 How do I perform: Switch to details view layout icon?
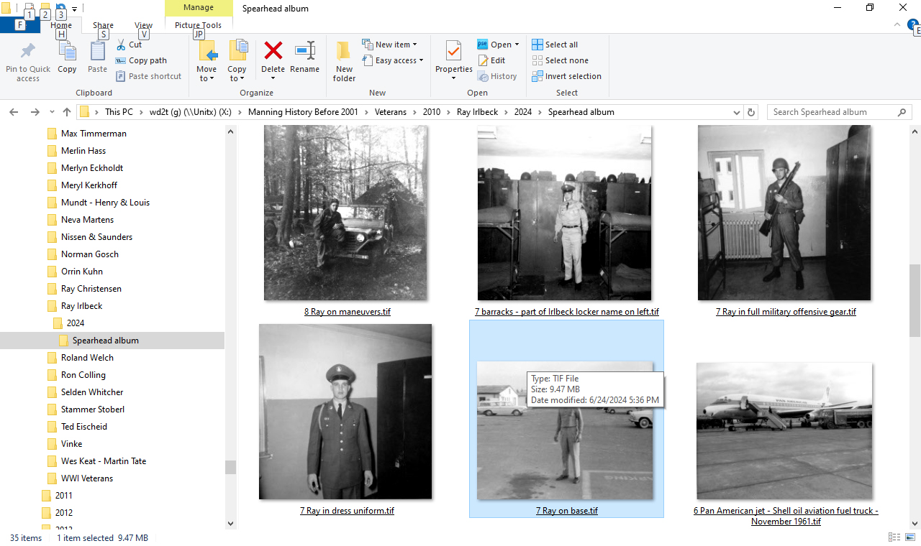pos(894,537)
